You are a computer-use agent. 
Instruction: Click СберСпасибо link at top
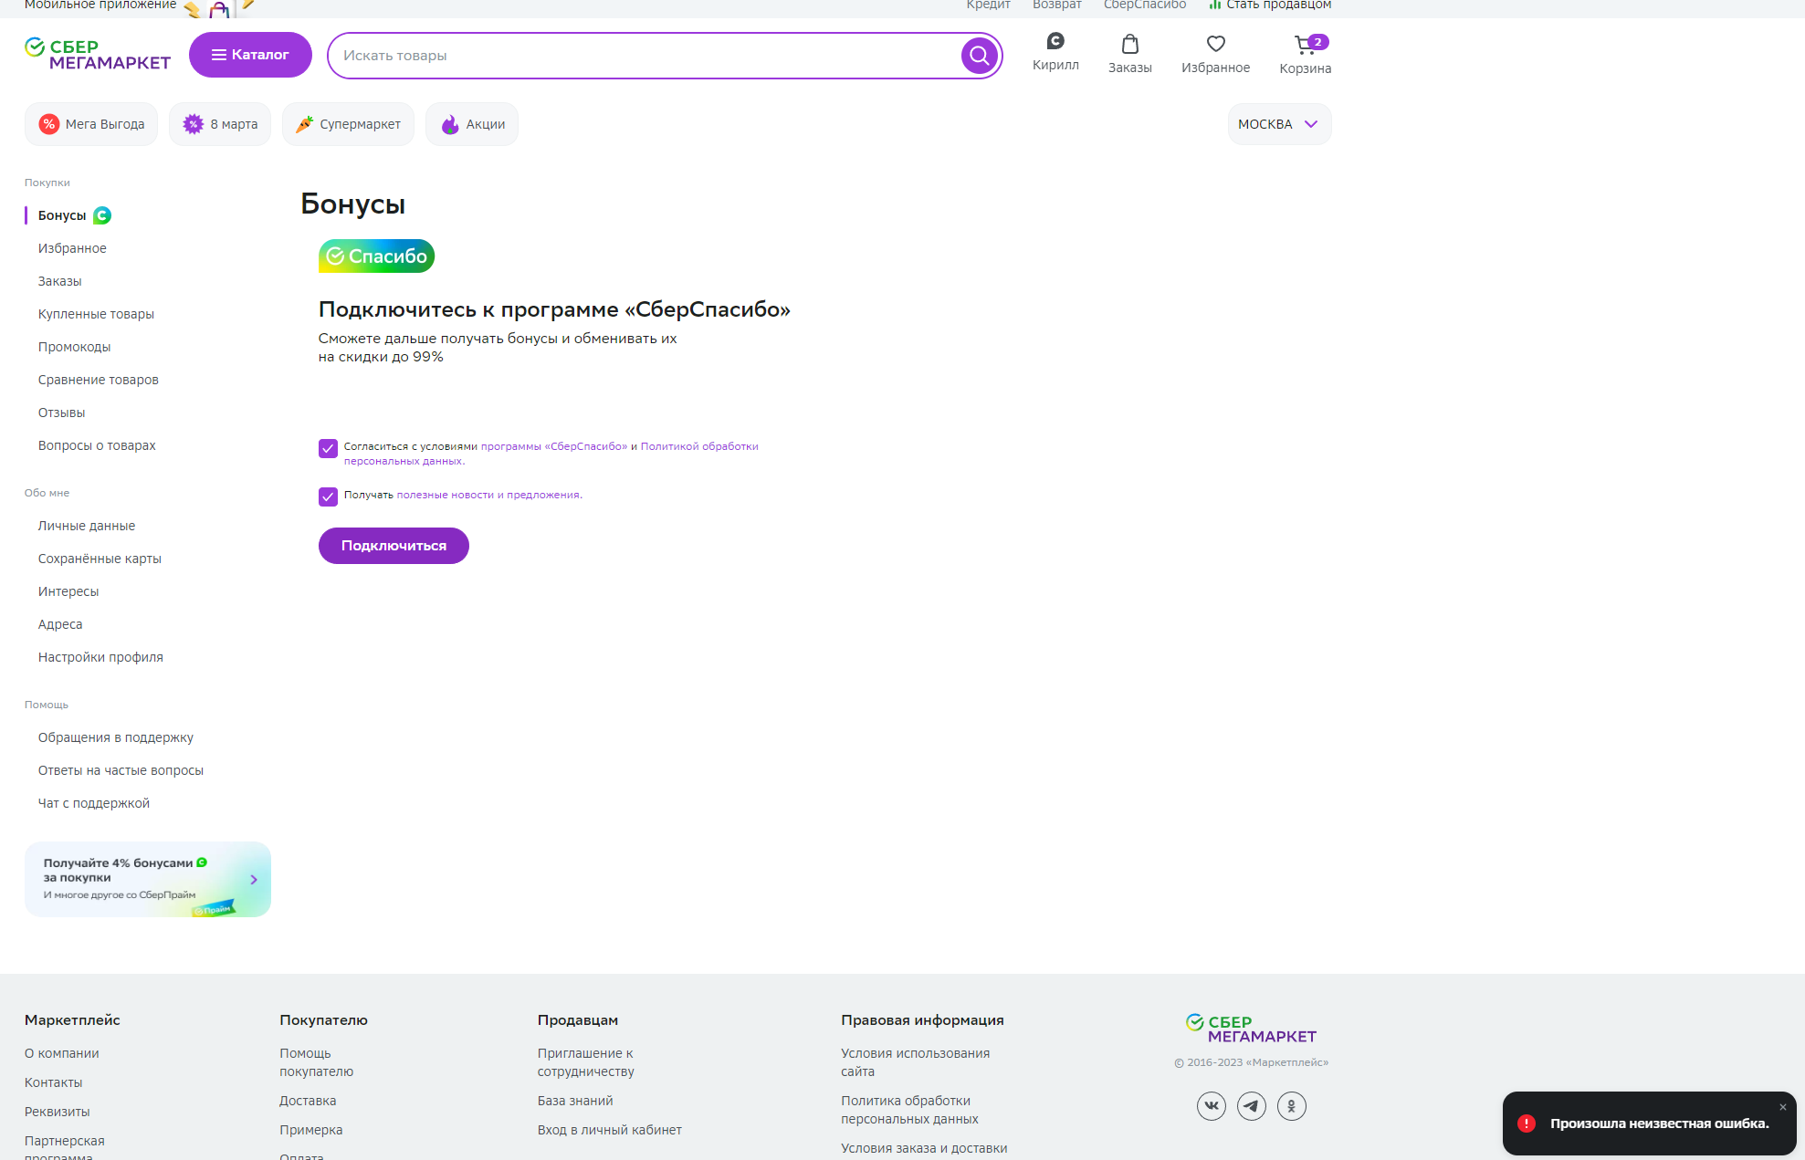click(1145, 5)
